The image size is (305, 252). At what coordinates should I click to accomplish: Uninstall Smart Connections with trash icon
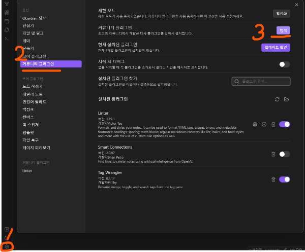(x=273, y=154)
